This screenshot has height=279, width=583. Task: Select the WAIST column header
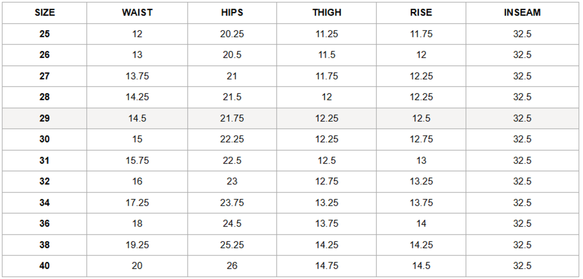[137, 13]
